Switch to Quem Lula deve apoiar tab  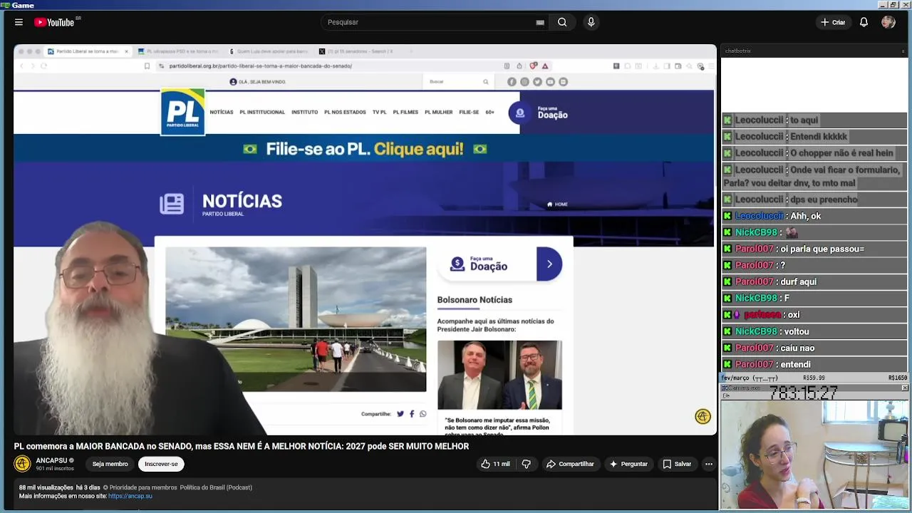[269, 51]
